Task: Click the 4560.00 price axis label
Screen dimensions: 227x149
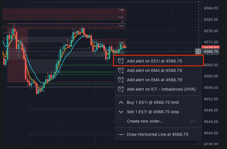Action: 211,76
